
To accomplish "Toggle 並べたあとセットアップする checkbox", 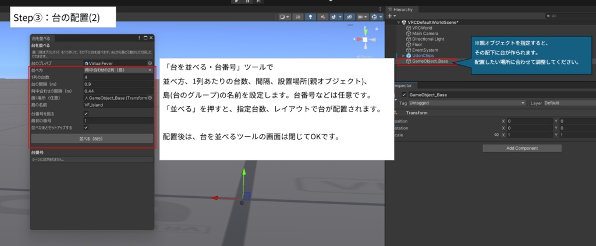I will 86,128.
